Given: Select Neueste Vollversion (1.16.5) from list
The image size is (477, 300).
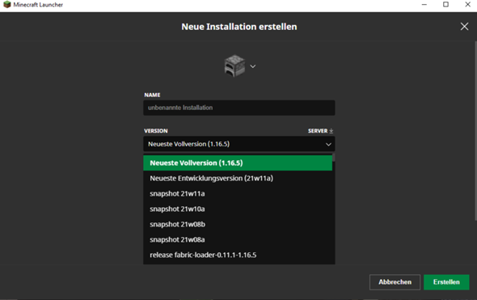Looking at the screenshot, I should [x=238, y=163].
